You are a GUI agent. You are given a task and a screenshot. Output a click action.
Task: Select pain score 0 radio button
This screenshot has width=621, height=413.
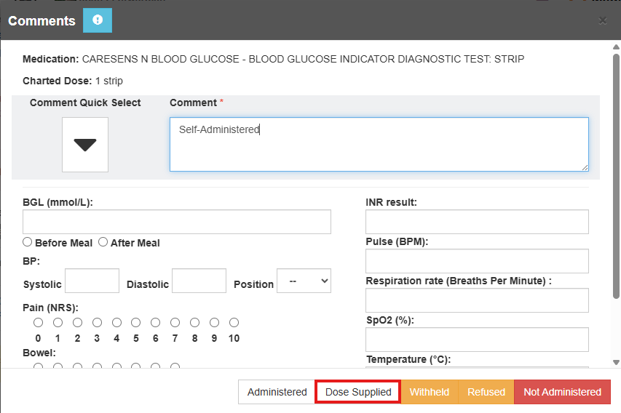click(38, 322)
